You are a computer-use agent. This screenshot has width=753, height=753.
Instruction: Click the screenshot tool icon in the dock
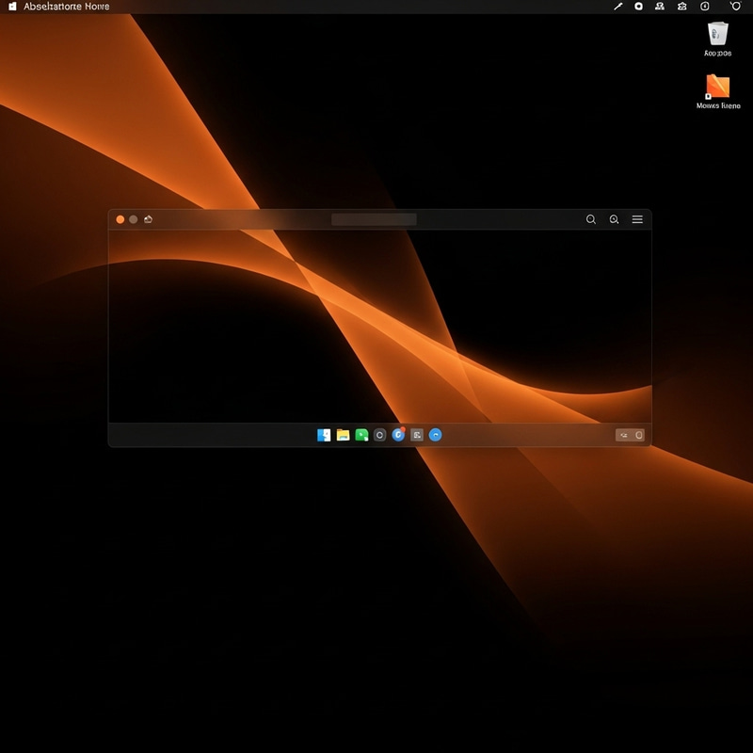[418, 435]
